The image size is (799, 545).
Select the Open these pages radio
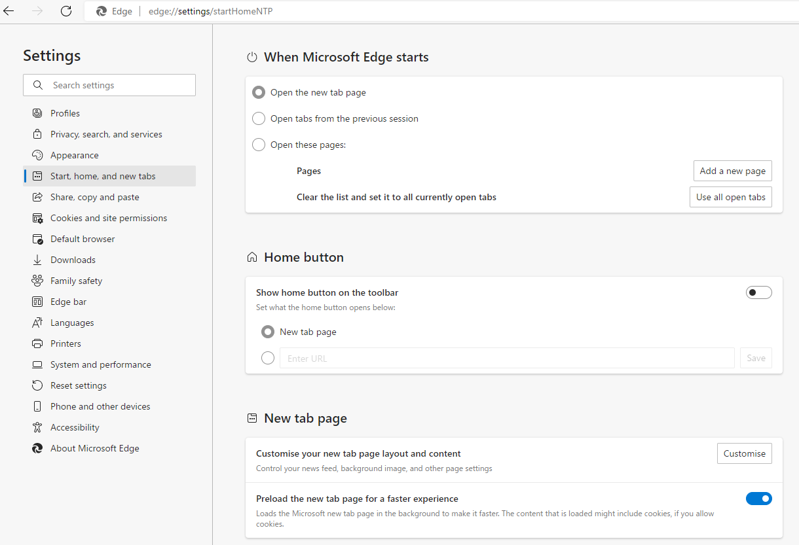tap(259, 145)
